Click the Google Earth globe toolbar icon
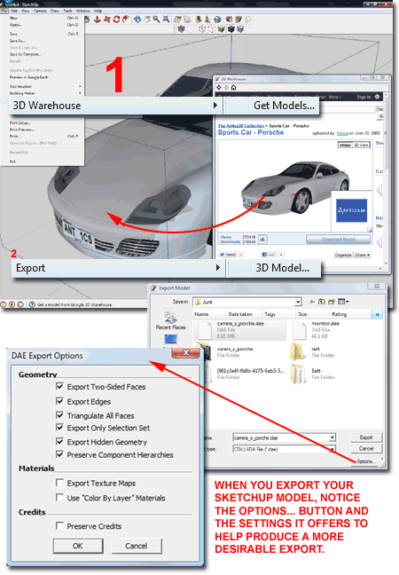399x575 pixels. [x=217, y=19]
